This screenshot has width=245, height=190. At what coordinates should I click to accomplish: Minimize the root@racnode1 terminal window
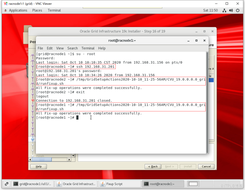click(x=189, y=40)
